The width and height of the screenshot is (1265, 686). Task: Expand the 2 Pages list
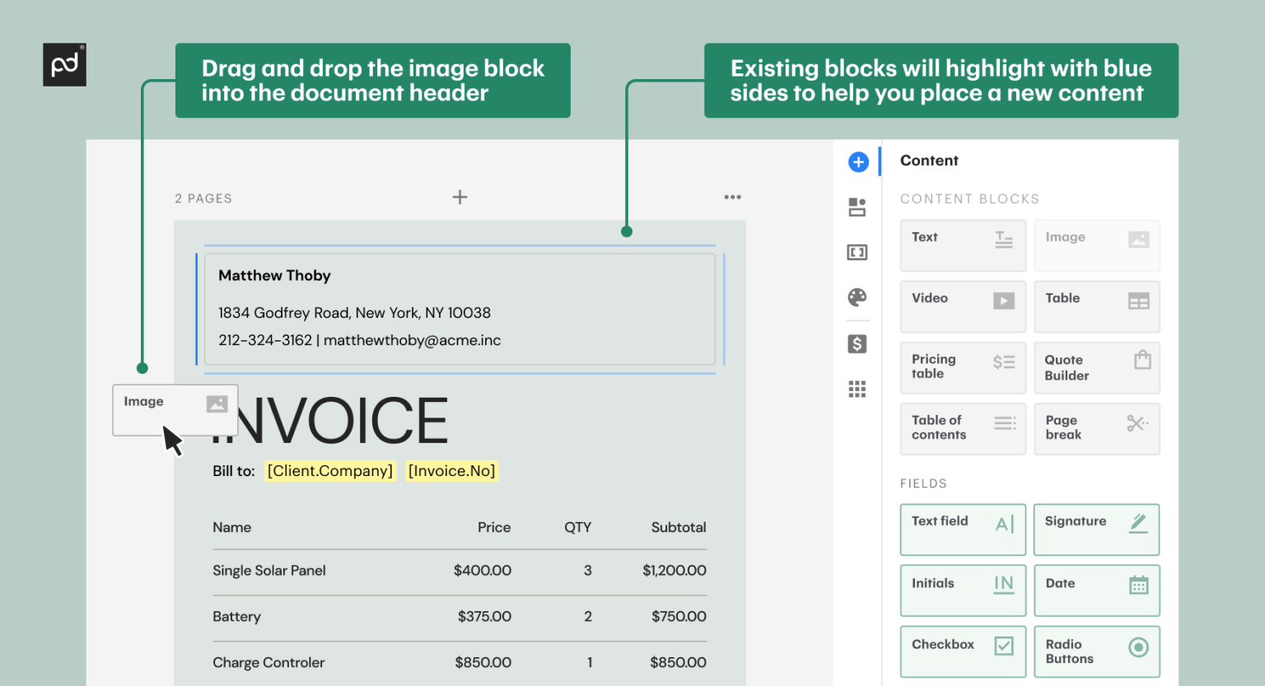(203, 198)
